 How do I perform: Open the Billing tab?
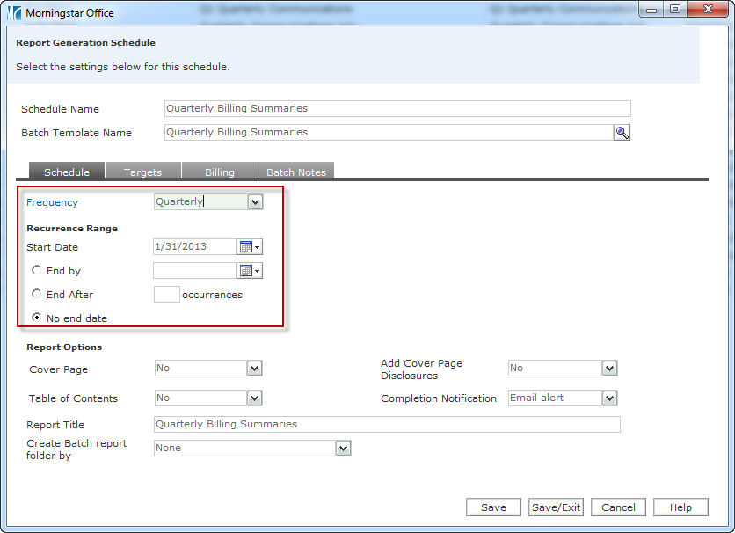219,172
